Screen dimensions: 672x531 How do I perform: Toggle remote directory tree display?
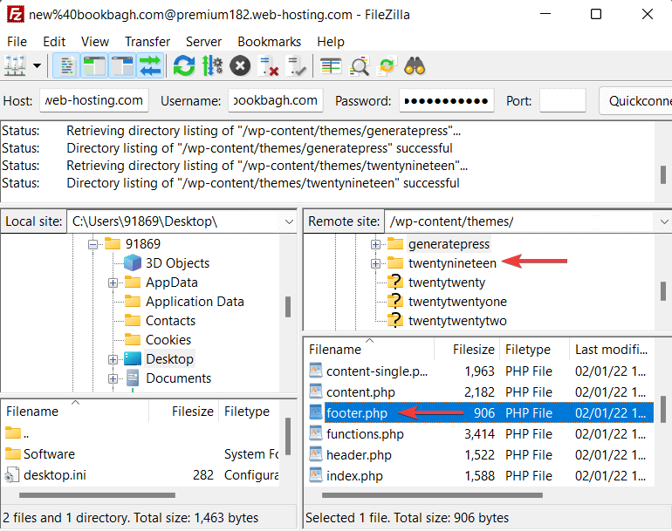tap(122, 66)
